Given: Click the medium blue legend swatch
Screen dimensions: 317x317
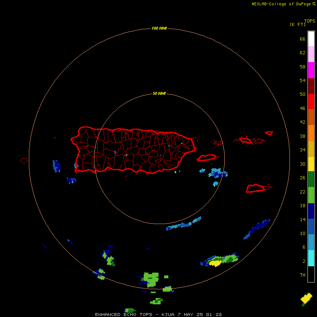Looking at the screenshot, I should pyautogui.click(x=311, y=226).
